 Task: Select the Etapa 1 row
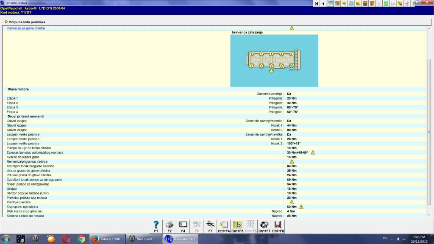pos(214,98)
